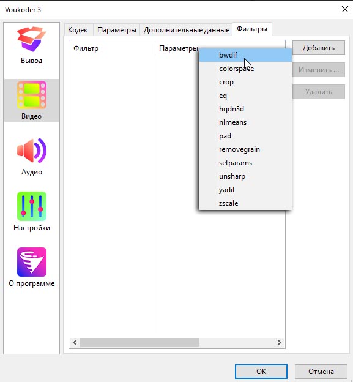Image resolution: width=353 pixels, height=382 pixels.
Task: Open the Аудио section
Action: [x=31, y=156]
